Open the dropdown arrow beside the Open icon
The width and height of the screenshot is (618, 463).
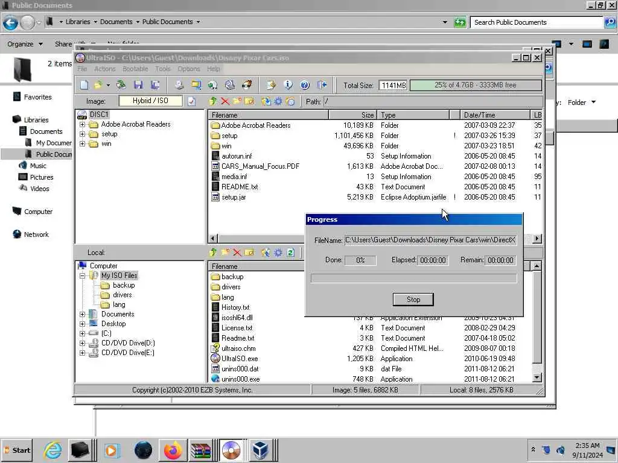(x=107, y=85)
